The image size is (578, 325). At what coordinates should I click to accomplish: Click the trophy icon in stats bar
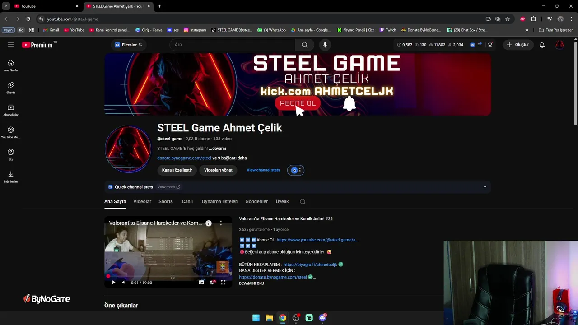click(x=490, y=45)
